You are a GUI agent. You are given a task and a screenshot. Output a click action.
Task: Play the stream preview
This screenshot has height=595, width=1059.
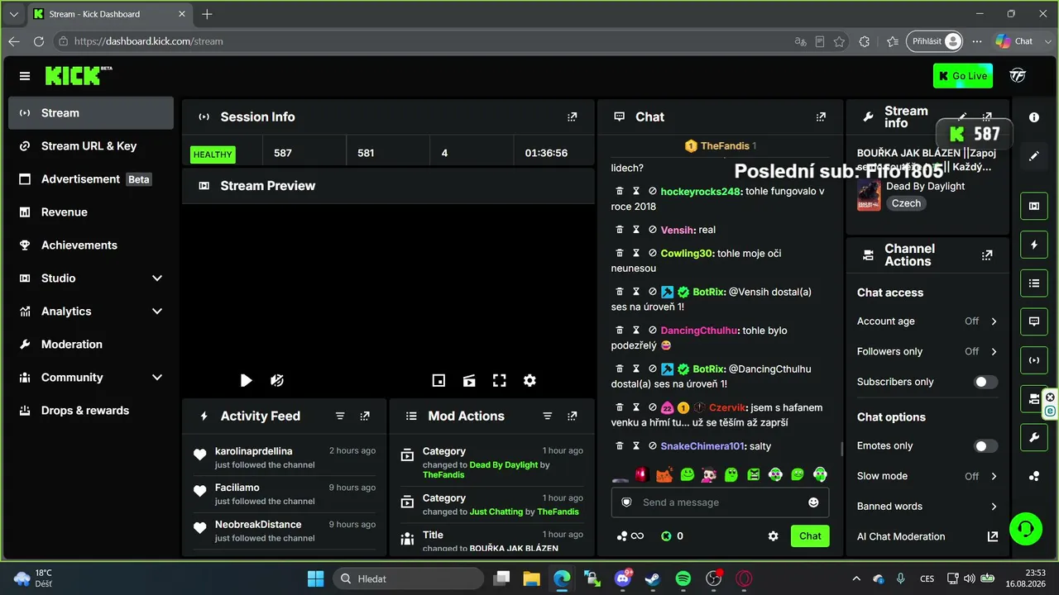pos(246,380)
